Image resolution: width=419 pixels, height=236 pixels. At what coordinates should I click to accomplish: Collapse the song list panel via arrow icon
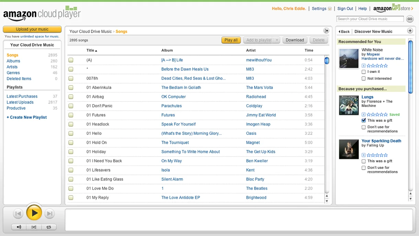(x=327, y=31)
